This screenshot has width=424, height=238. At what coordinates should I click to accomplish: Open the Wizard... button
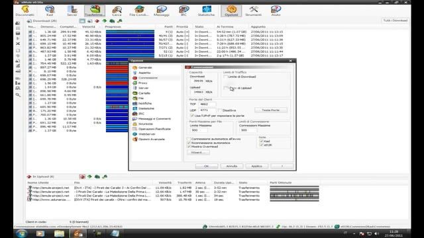pyautogui.click(x=198, y=153)
